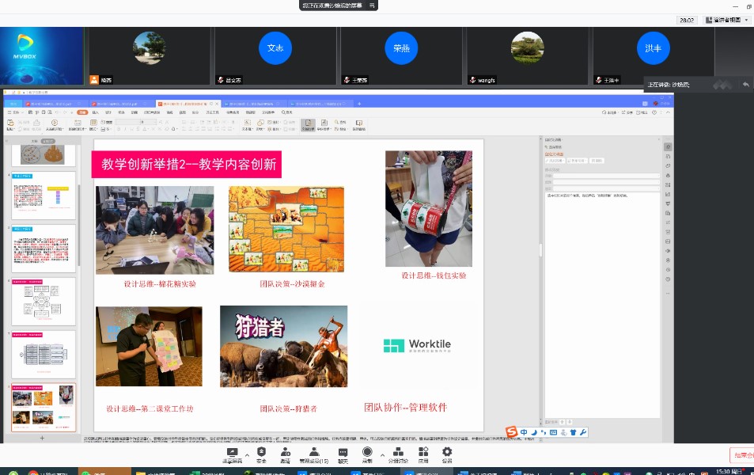Expand share screen options arrow
This screenshot has width=754, height=475.
246,455
